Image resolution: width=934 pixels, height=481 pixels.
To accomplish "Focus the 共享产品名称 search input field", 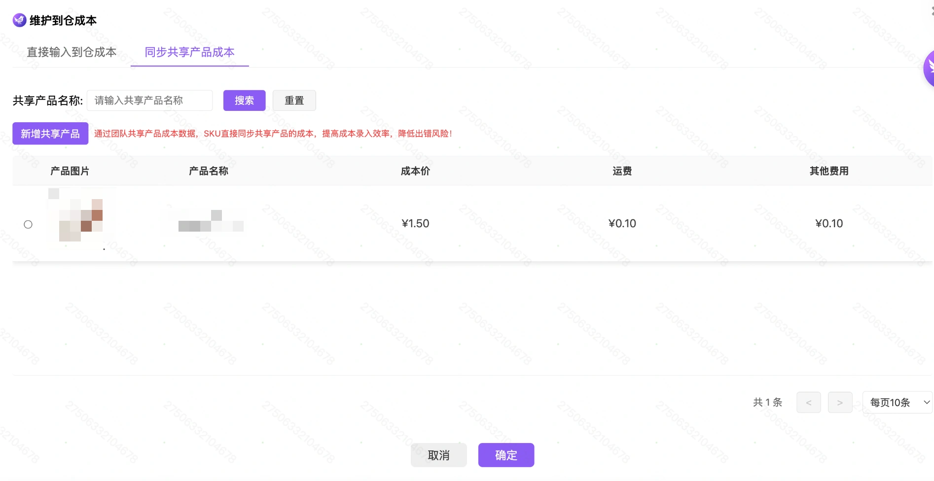I will click(x=150, y=101).
